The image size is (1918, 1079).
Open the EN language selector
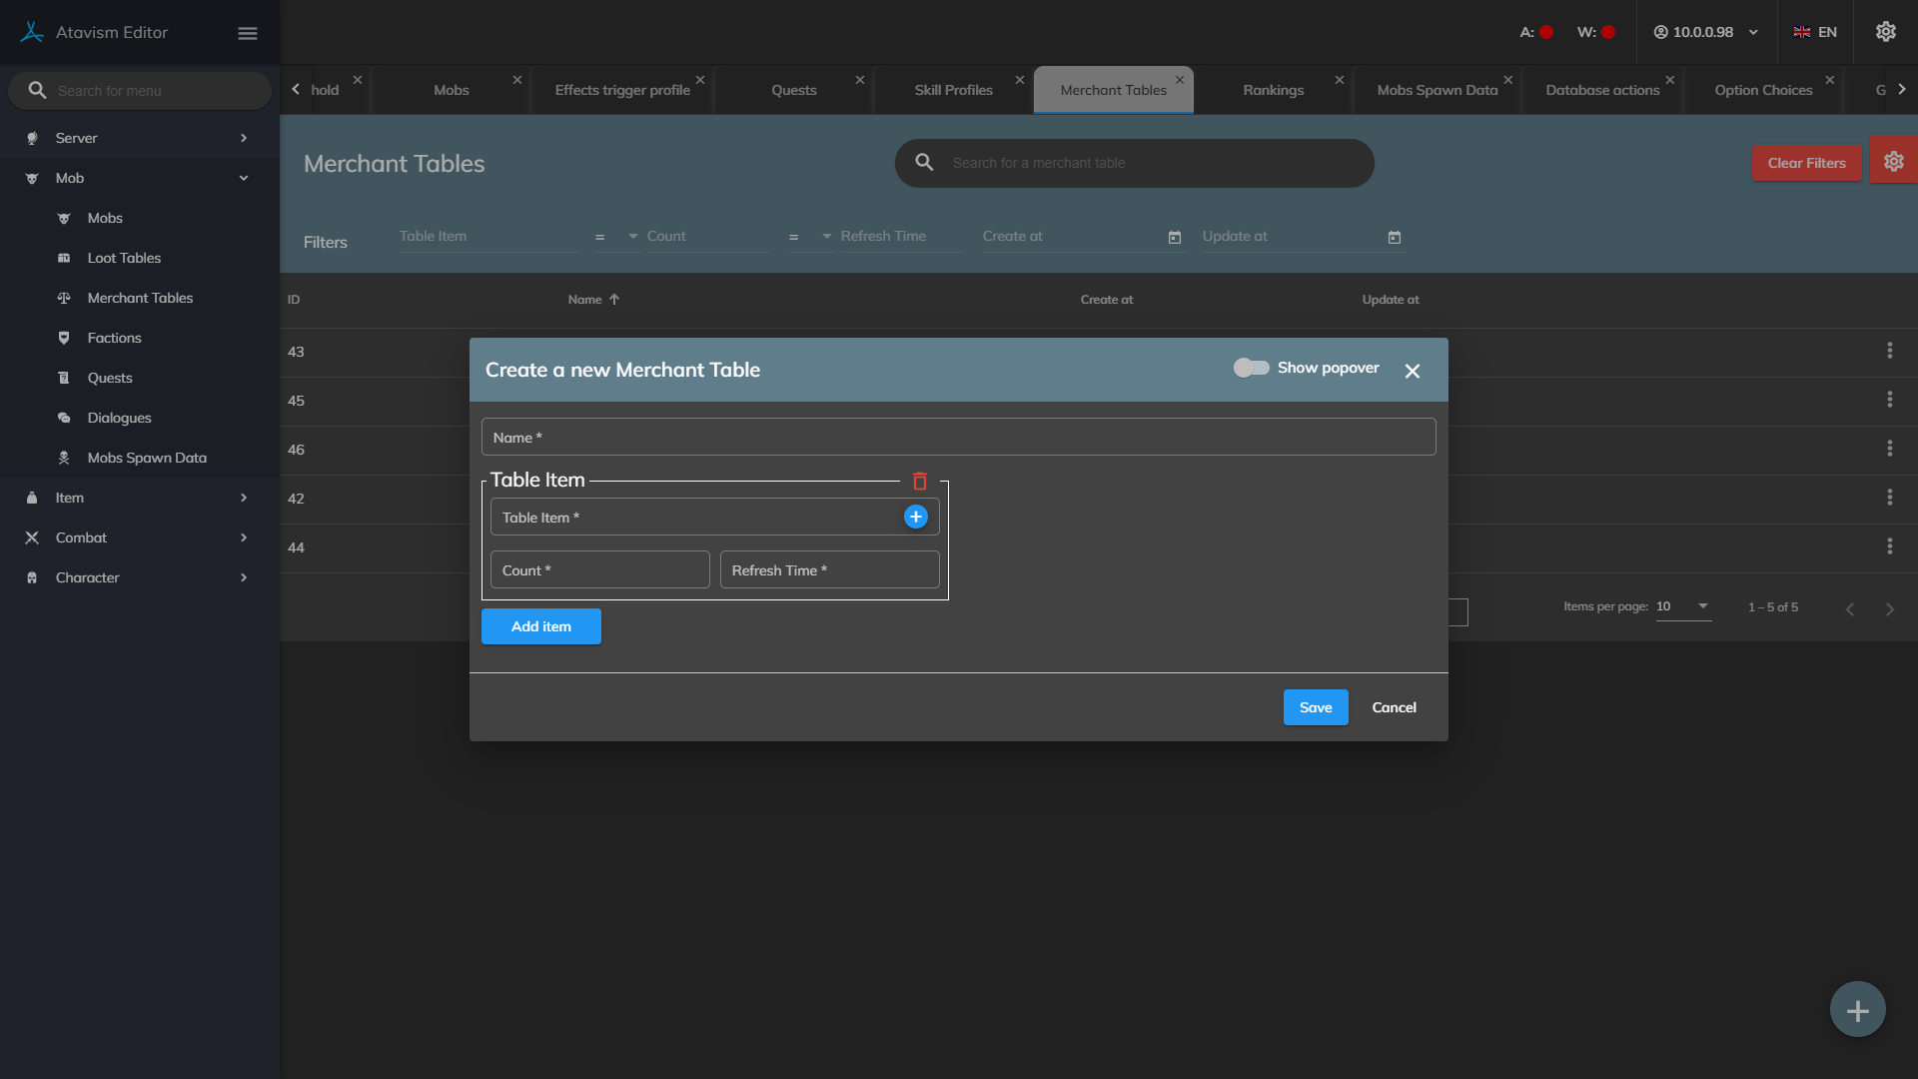point(1815,32)
